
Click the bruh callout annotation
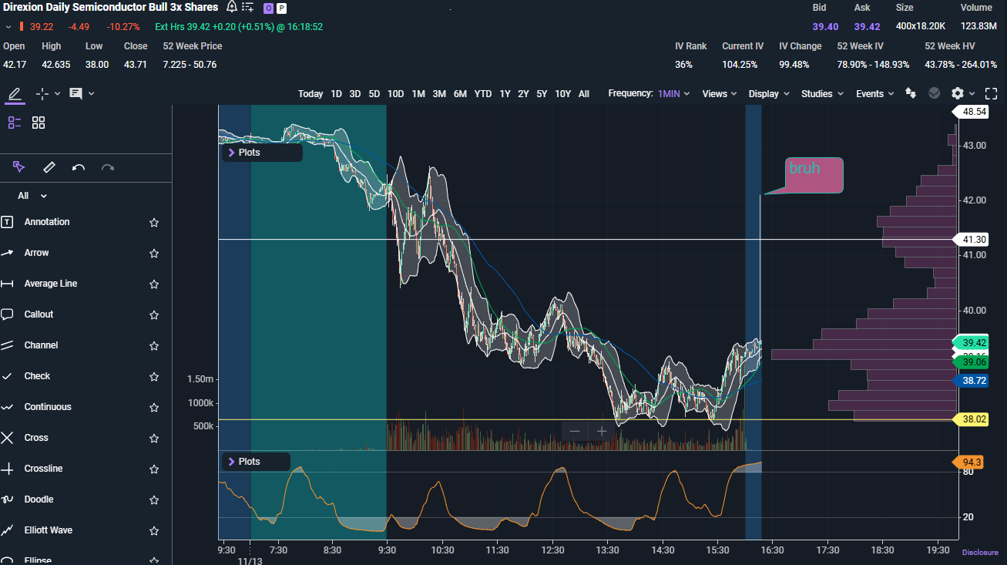(814, 175)
